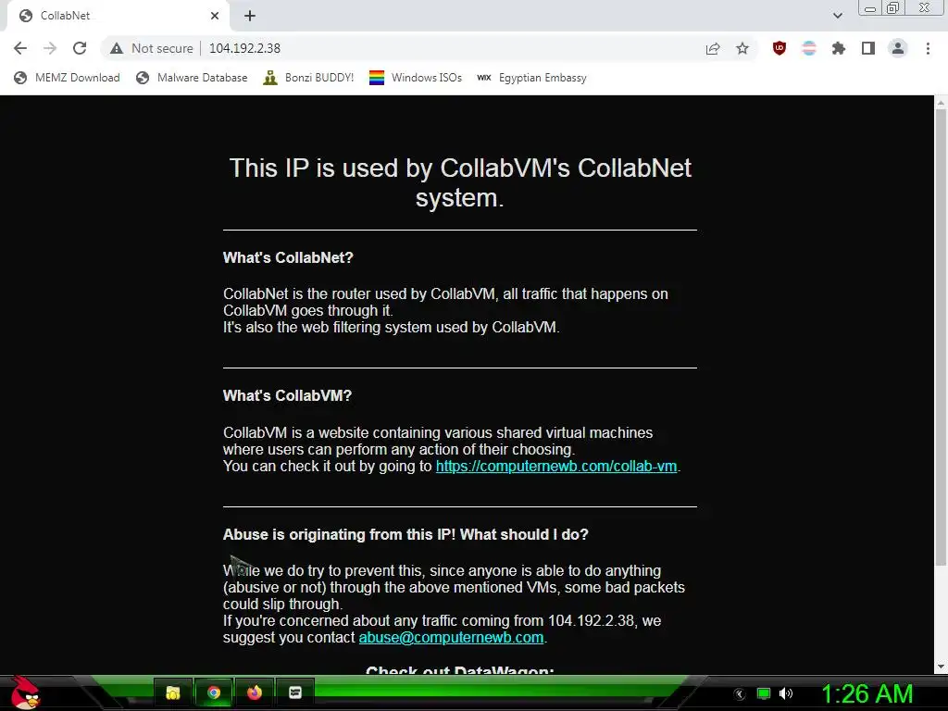Click the browser forward arrow

click(50, 48)
